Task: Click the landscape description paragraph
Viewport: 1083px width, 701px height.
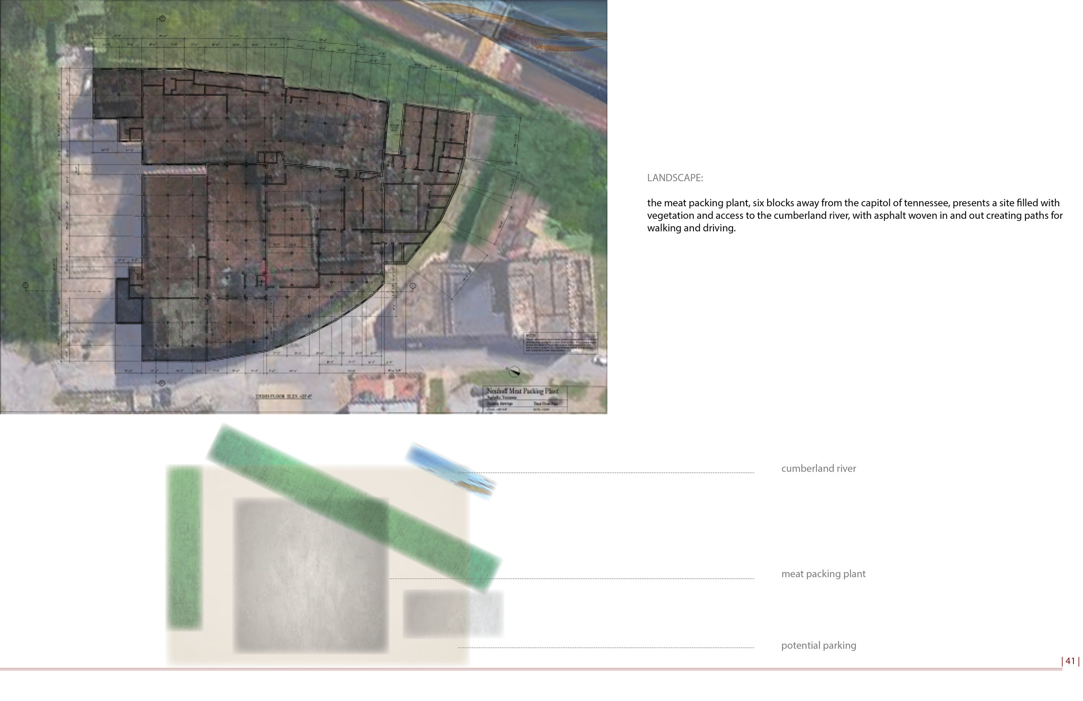Action: (x=855, y=215)
